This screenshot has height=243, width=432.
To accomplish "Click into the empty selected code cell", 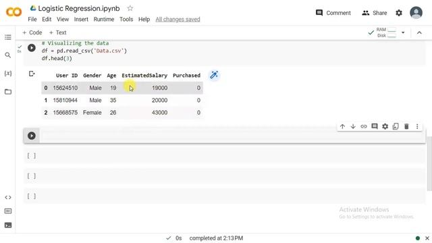I will point(232,136).
